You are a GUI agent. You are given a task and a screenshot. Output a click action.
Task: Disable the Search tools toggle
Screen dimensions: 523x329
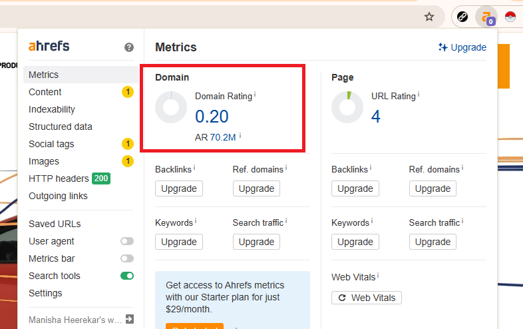[x=126, y=276]
